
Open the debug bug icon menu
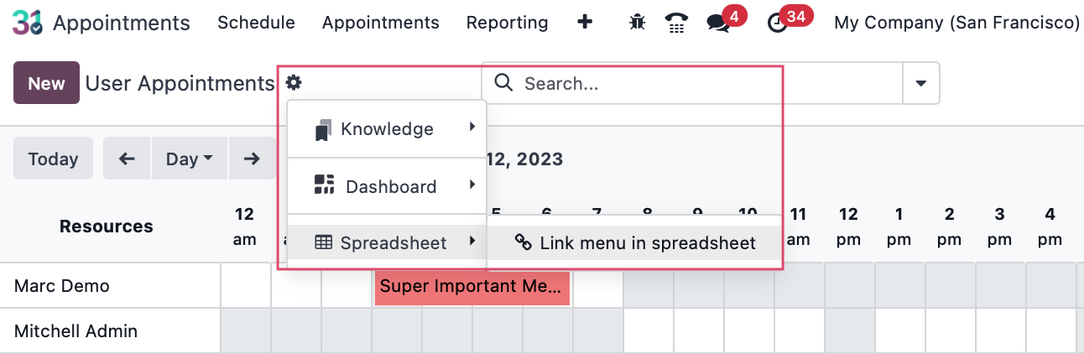[637, 23]
